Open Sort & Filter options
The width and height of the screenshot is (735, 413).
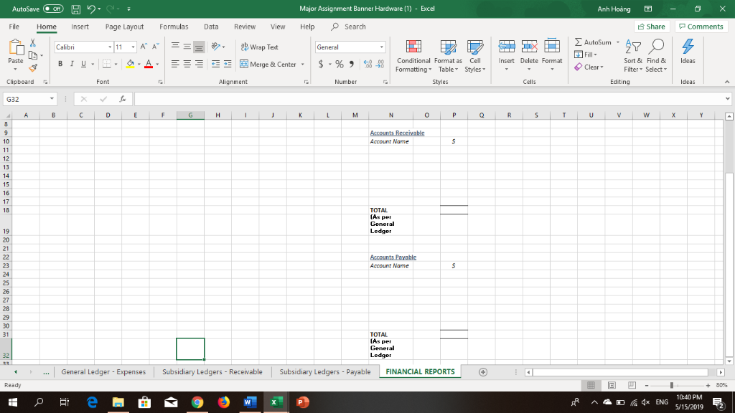point(633,56)
